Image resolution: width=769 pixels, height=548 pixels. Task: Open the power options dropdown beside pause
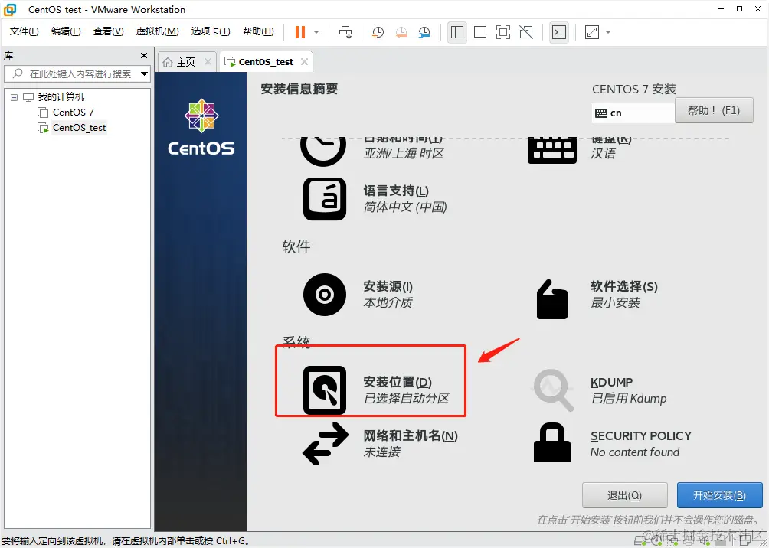click(x=316, y=32)
